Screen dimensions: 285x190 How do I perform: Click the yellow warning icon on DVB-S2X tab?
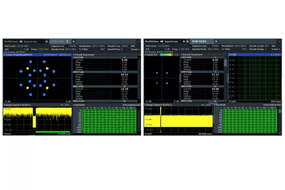67,41
